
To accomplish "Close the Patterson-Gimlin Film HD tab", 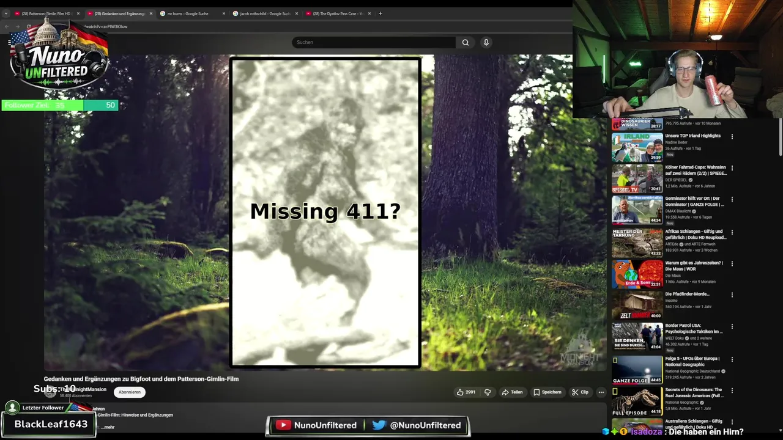I will (x=78, y=13).
